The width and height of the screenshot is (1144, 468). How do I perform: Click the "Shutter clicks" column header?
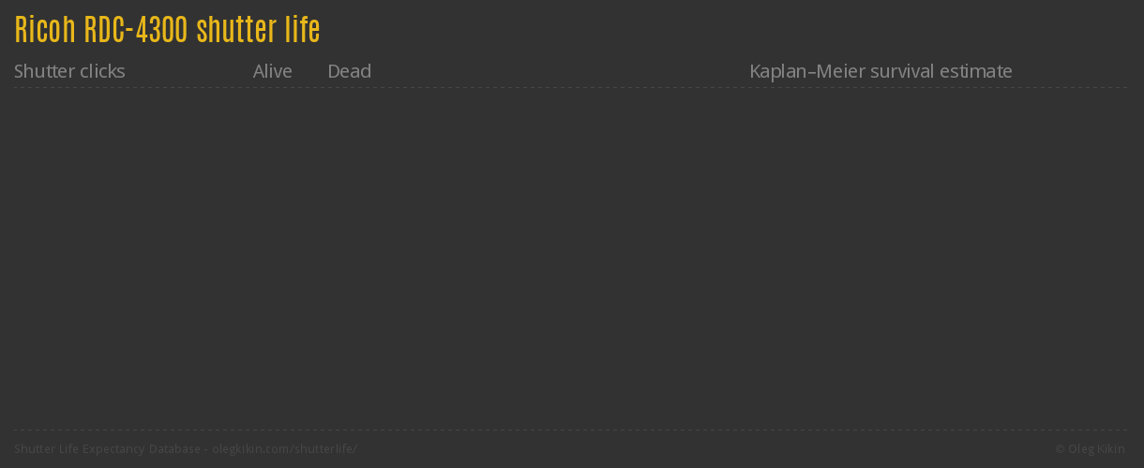pos(69,71)
